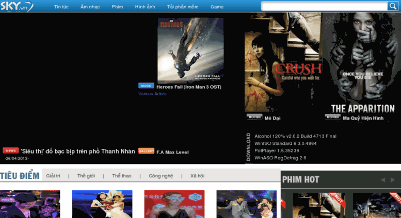Open the Phim menu

pyautogui.click(x=117, y=7)
